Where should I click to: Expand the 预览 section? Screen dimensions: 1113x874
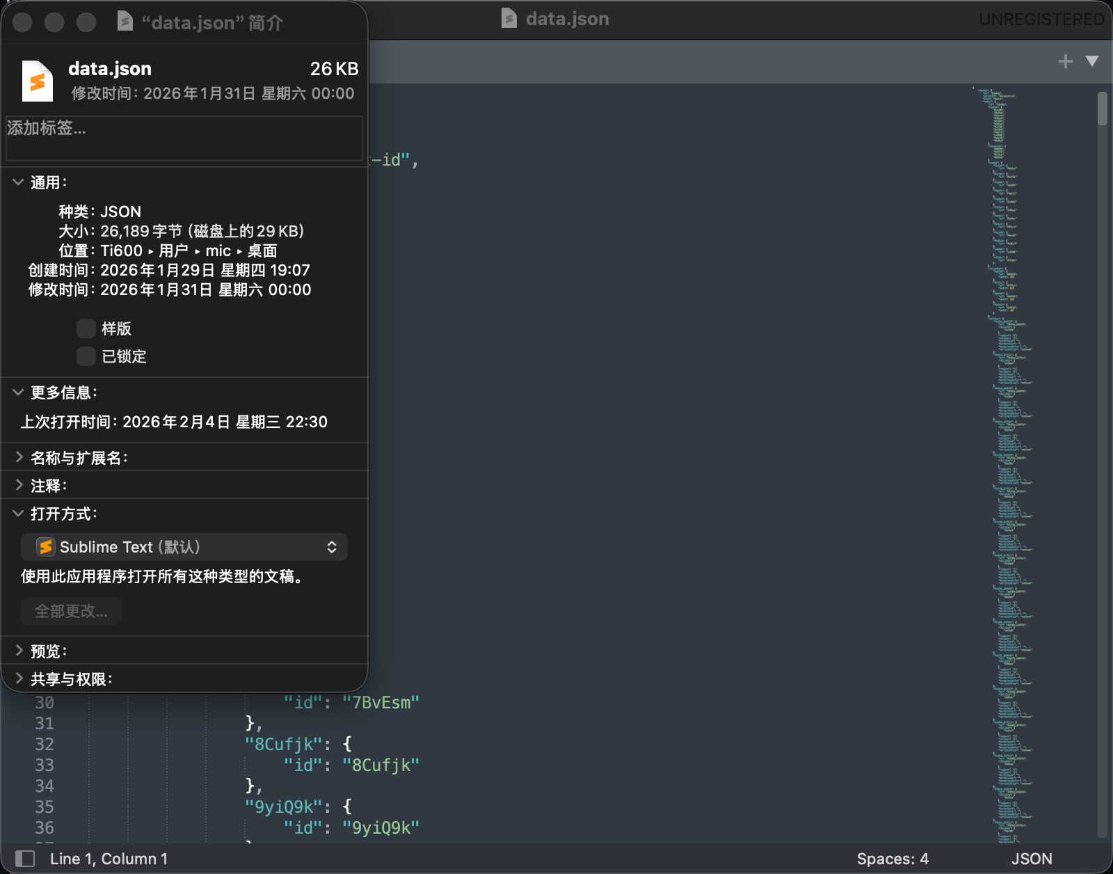click(18, 651)
